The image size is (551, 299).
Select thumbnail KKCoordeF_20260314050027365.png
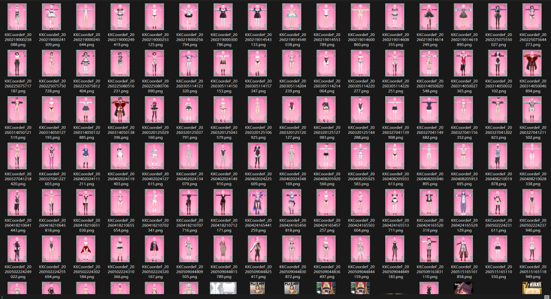point(463,63)
